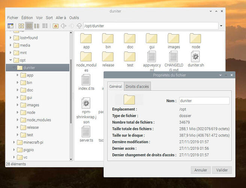Navigate forward with right arrow
This screenshot has width=246, height=188.
(71, 26)
